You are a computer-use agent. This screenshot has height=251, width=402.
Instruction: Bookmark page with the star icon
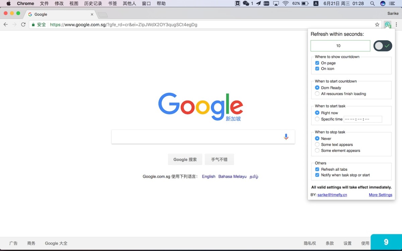[x=377, y=25]
